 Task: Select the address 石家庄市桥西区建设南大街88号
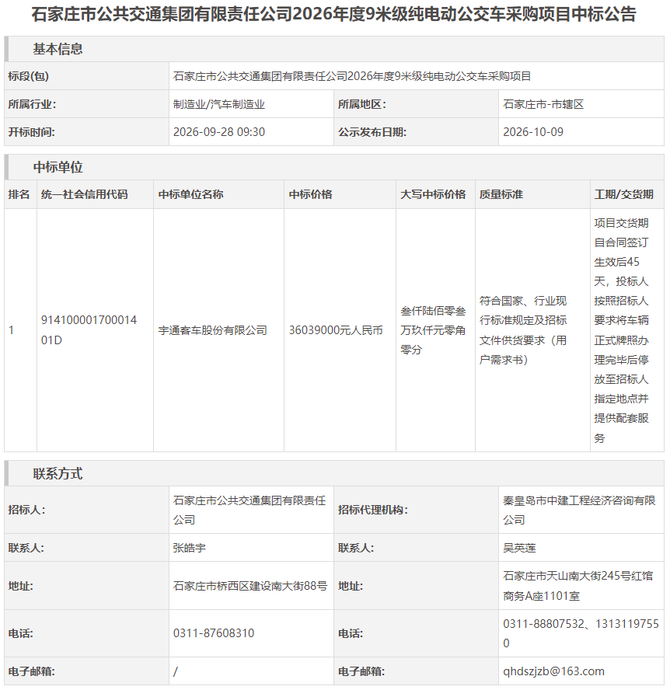point(250,586)
